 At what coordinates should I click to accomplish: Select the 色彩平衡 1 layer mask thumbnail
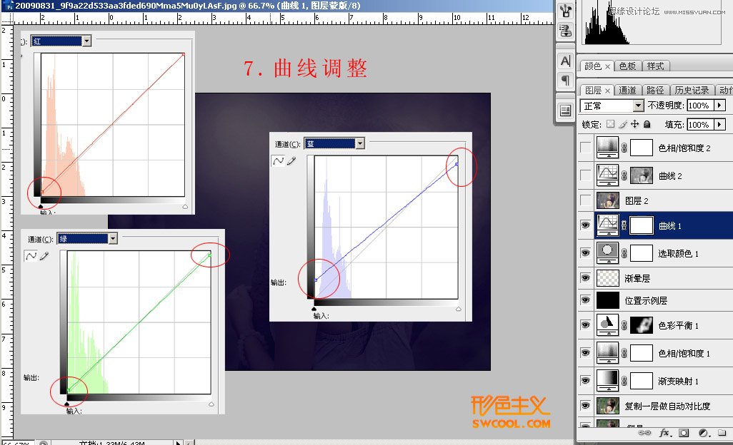[x=642, y=325]
